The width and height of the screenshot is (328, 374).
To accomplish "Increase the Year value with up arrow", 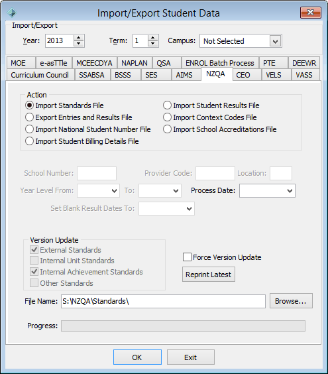I will click(78, 38).
